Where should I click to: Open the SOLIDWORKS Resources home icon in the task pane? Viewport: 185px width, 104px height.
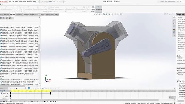174,17
